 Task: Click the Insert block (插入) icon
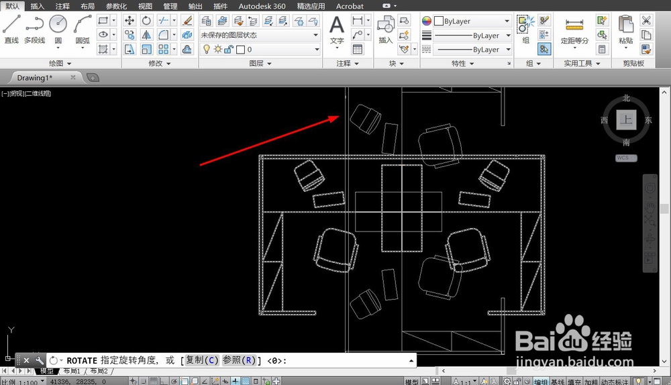(386, 29)
